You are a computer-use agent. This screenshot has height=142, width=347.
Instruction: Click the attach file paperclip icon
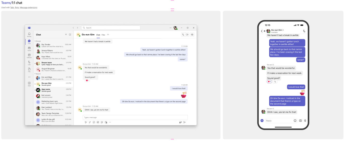90,122
